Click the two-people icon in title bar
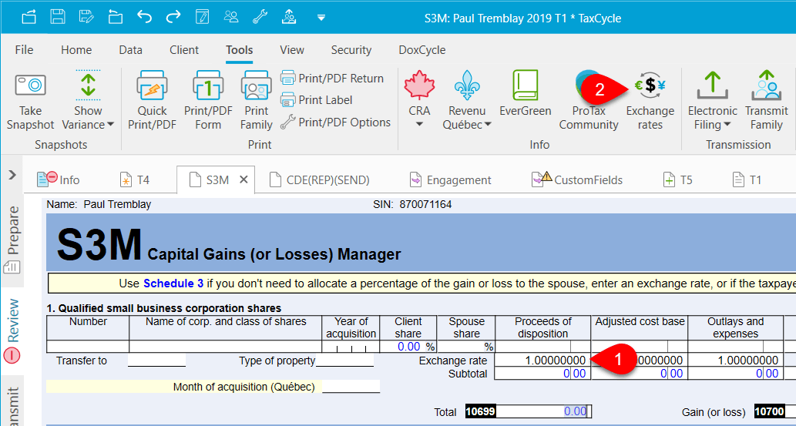This screenshot has height=426, width=796. coord(231,18)
